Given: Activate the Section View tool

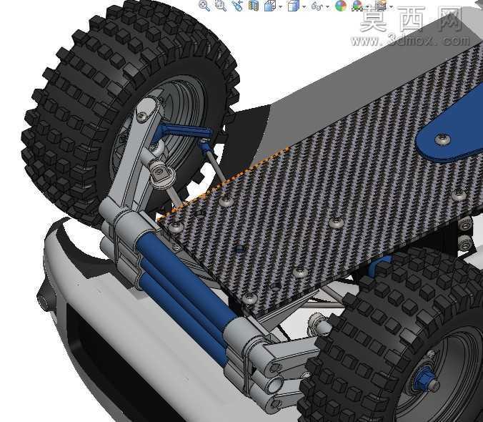Looking at the screenshot, I should click(x=254, y=5).
